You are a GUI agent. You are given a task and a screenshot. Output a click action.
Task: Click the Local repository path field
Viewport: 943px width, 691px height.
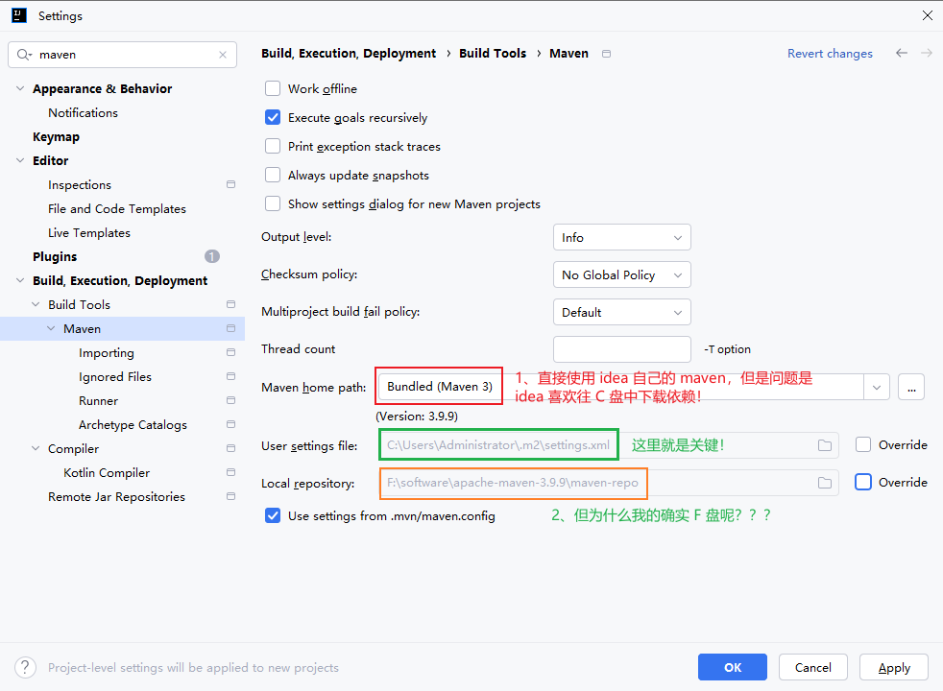point(609,483)
